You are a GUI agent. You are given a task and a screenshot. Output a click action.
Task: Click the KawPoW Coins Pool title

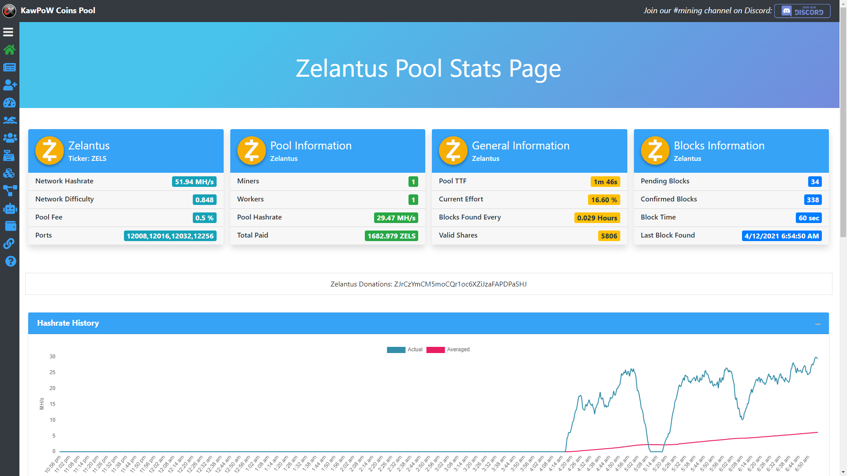coord(58,11)
